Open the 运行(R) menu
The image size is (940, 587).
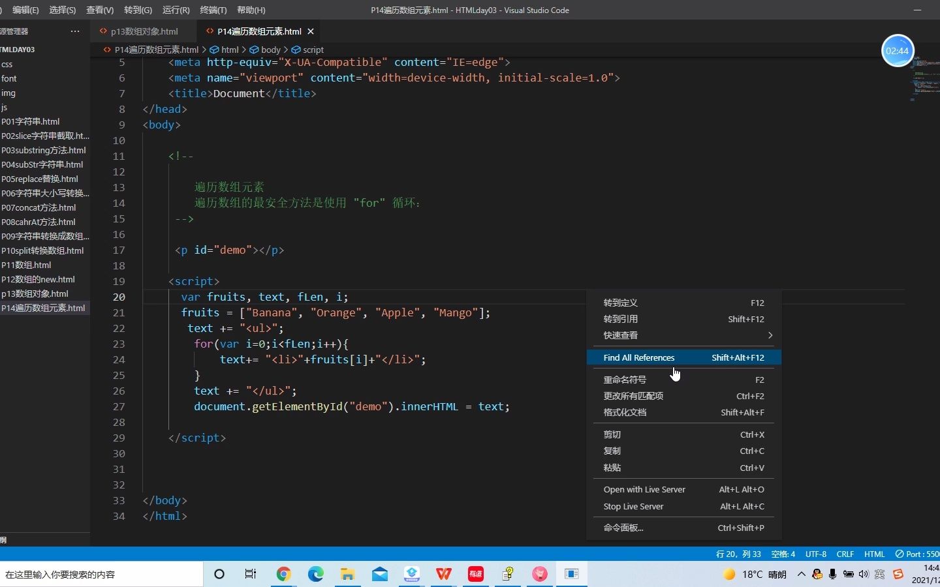point(176,10)
